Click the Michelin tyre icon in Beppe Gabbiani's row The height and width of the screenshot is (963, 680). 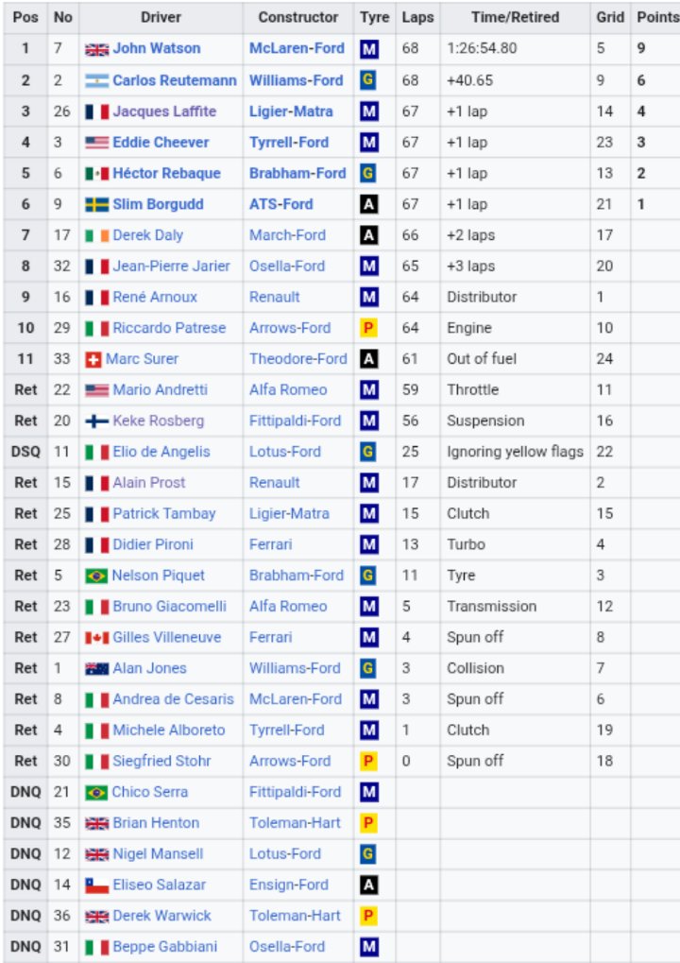click(369, 946)
